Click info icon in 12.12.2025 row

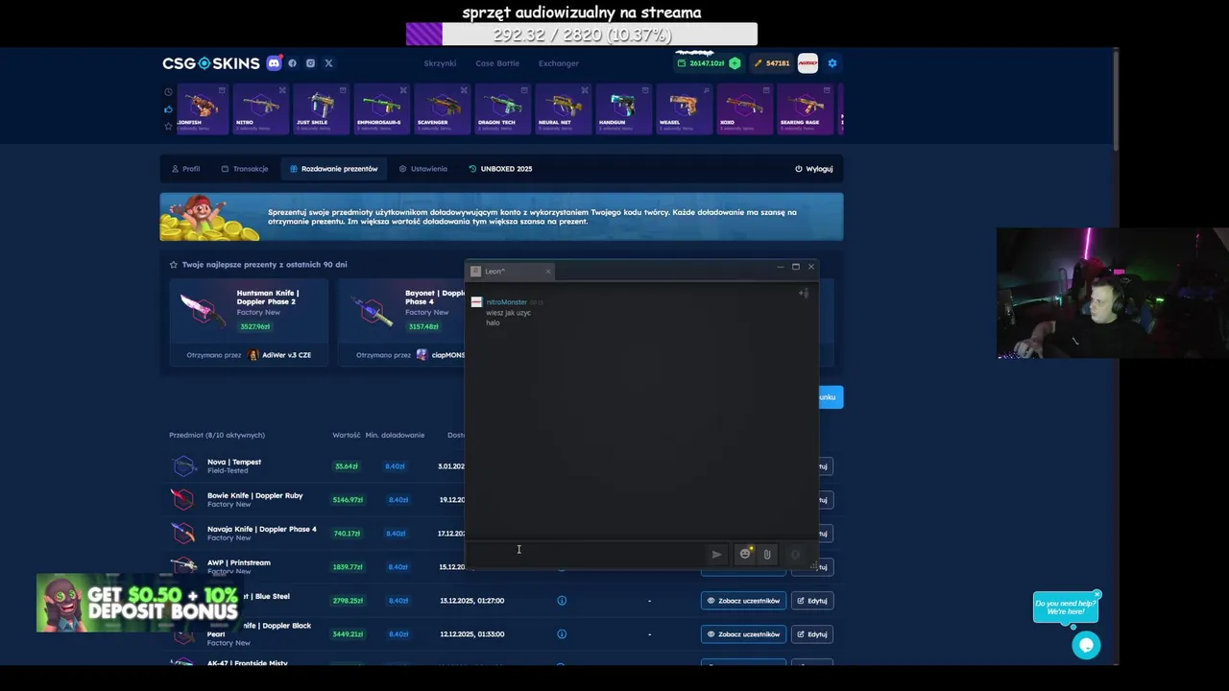click(x=562, y=634)
